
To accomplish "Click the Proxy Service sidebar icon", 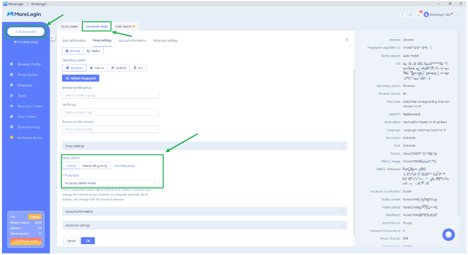I will tap(11, 74).
